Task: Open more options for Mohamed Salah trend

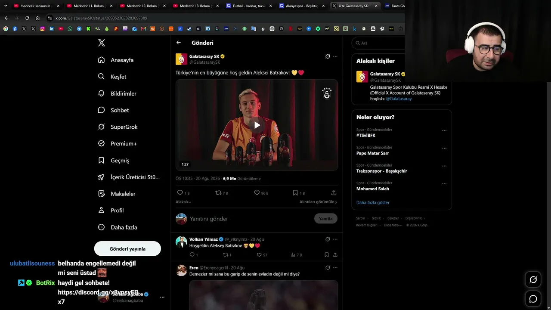Action: [444, 184]
